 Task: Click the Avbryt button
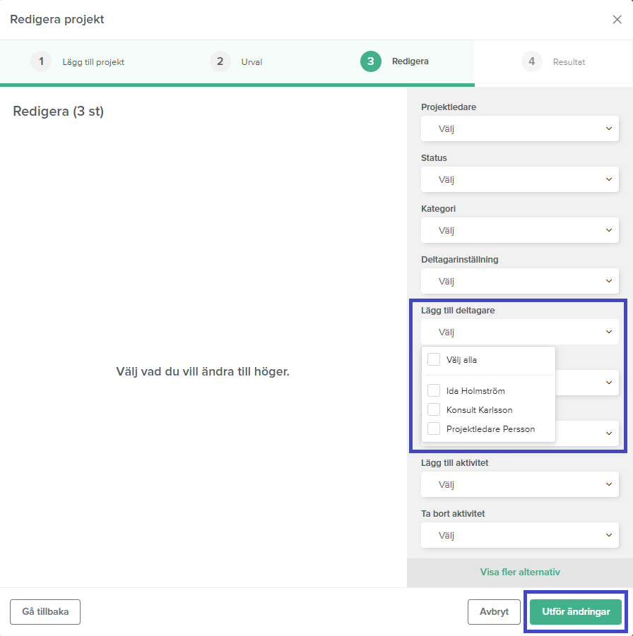click(494, 612)
